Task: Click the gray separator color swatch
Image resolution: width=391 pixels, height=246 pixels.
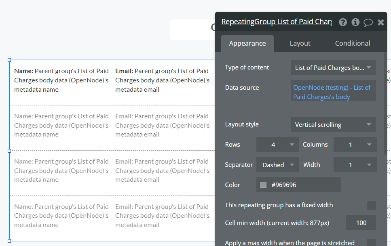Action: click(x=264, y=185)
